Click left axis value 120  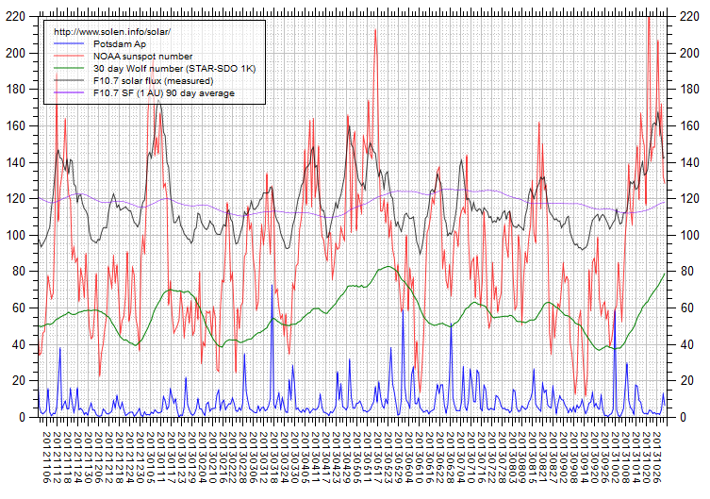point(15,198)
